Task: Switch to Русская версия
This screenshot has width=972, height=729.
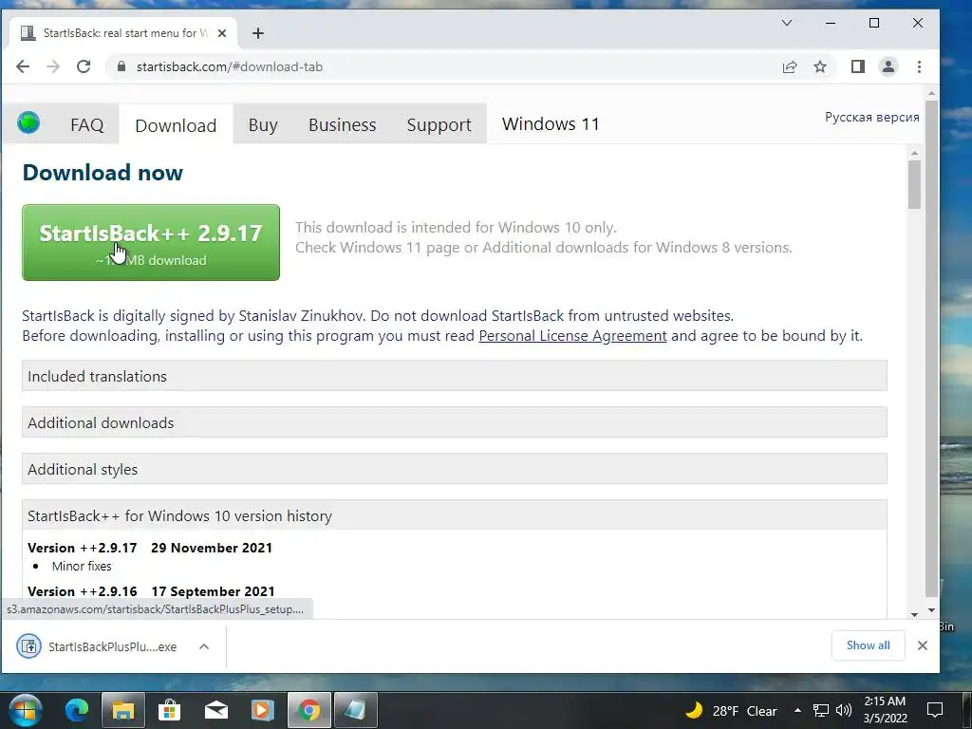Action: click(x=871, y=117)
